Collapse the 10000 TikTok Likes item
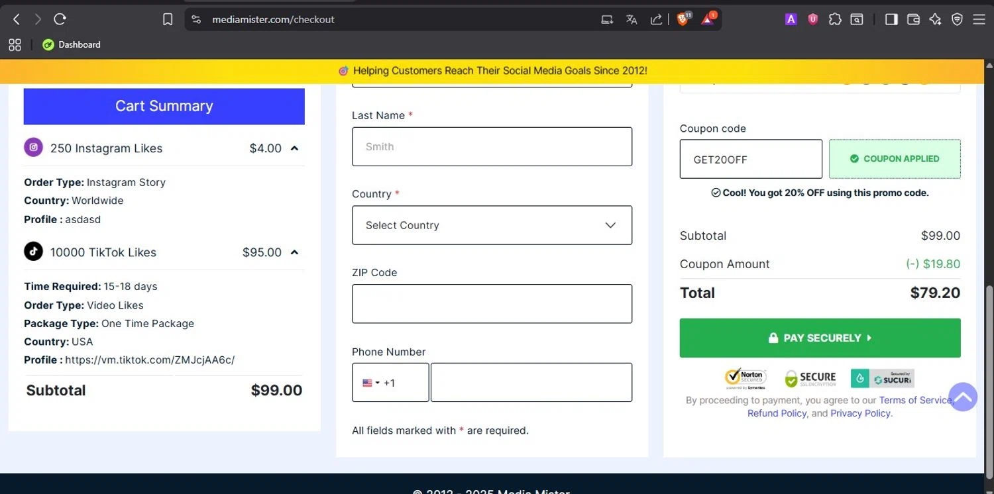Screen dimensions: 994x494 click(x=294, y=252)
